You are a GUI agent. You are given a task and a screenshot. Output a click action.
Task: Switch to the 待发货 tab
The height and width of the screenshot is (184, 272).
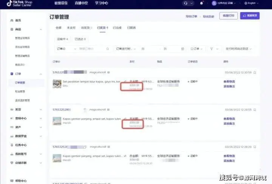coord(87,28)
